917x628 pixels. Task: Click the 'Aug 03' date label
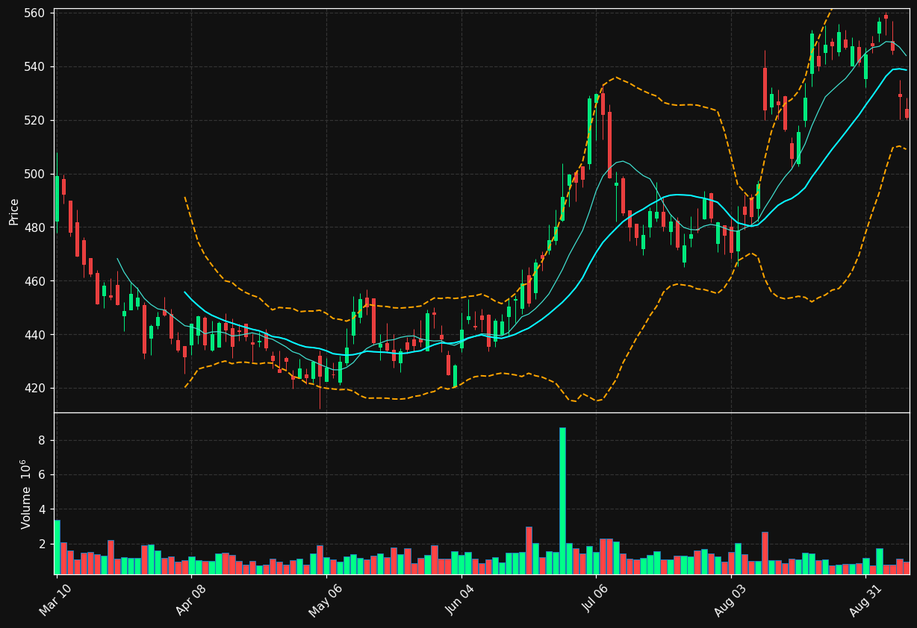(730, 600)
